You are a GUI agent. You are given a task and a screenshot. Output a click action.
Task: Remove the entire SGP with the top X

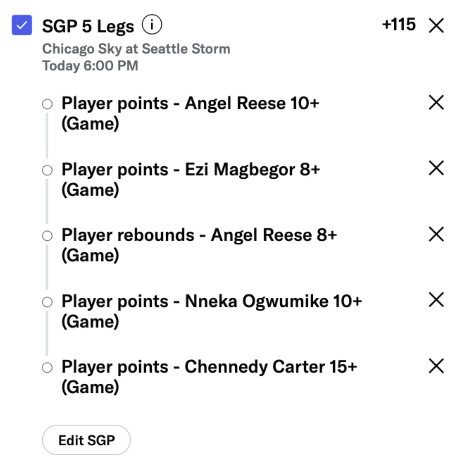pos(436,25)
